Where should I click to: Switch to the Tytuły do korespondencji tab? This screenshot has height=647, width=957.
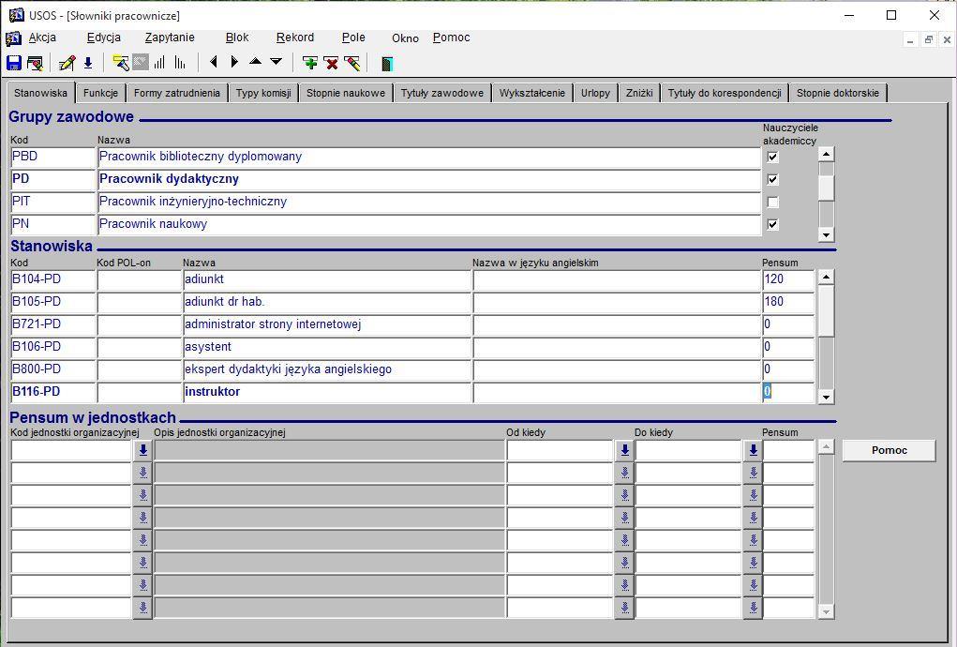tap(725, 93)
